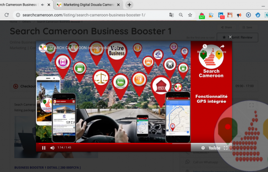Screen dimensions: 268x172
Task: Click the Save button on listing page
Action: [248, 27]
